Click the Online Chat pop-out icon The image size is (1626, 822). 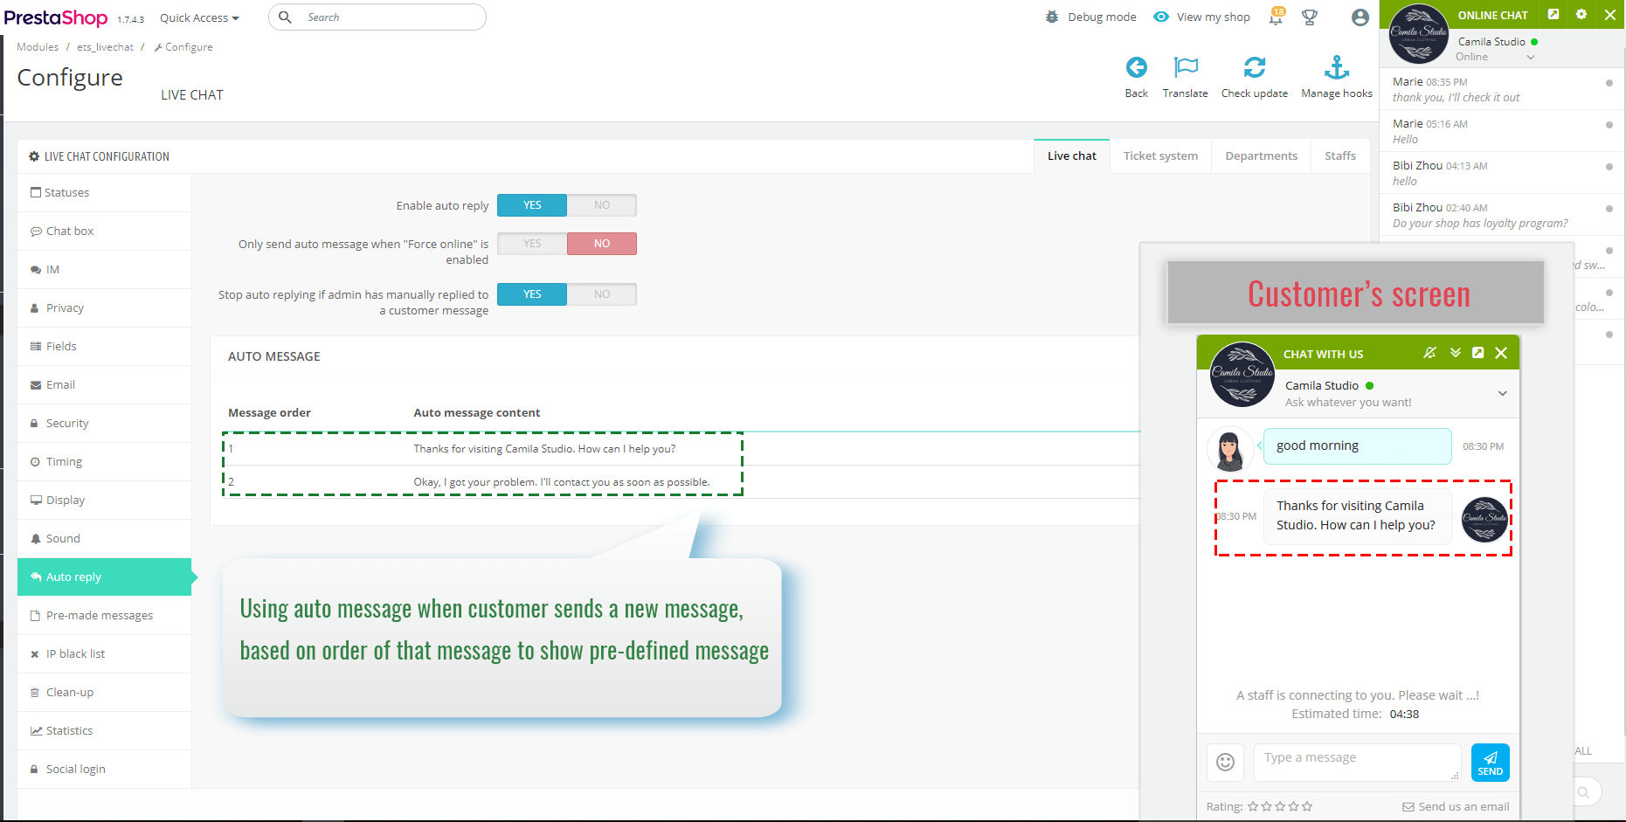(x=1553, y=14)
